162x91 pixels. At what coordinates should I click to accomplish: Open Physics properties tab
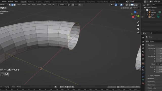143,73
